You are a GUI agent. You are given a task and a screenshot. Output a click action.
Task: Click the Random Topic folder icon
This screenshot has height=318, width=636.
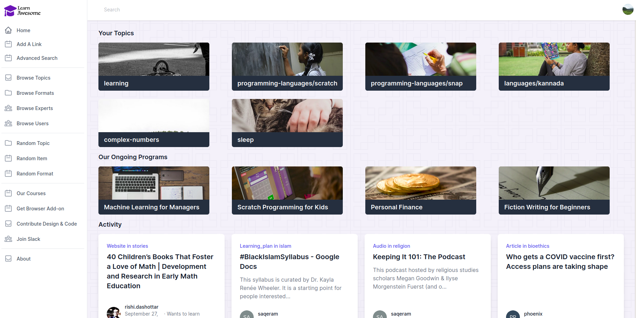[x=8, y=143]
